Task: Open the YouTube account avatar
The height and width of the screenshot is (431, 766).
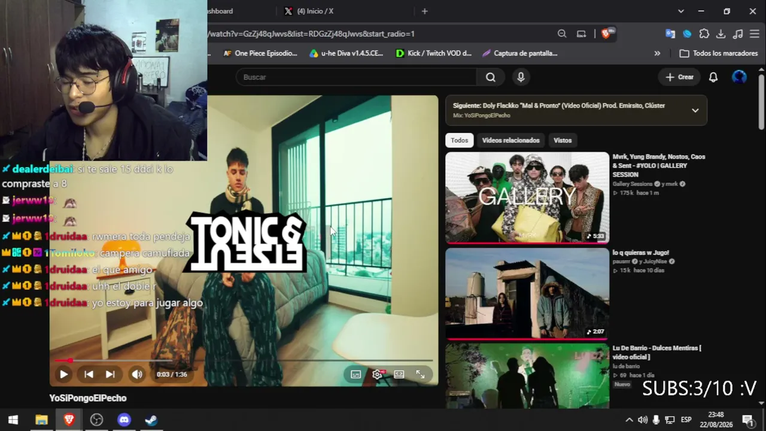Action: click(x=739, y=77)
